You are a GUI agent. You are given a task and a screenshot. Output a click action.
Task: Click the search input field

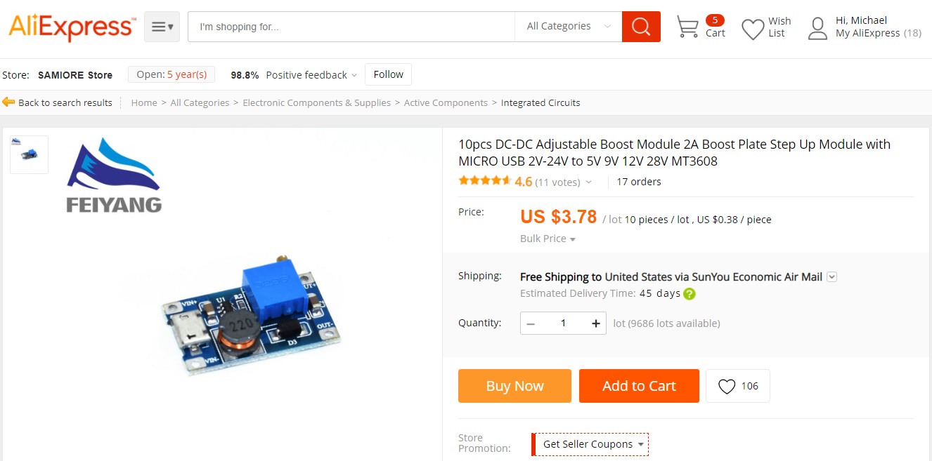[351, 27]
